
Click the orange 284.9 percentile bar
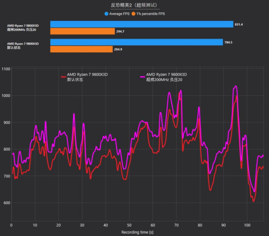pos(81,49)
